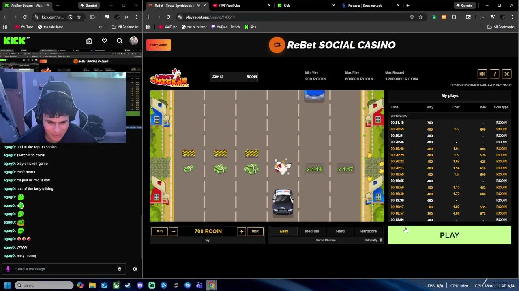Reload the ReBet page
Viewport: 519px width, 291px height.
pyautogui.click(x=168, y=17)
